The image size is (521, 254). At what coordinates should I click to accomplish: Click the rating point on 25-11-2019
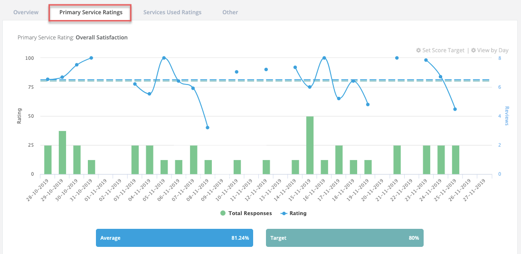pyautogui.click(x=455, y=109)
